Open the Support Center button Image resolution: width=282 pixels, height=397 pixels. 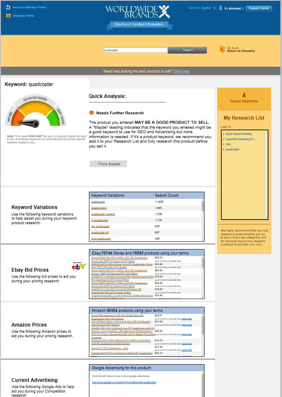click(259, 8)
